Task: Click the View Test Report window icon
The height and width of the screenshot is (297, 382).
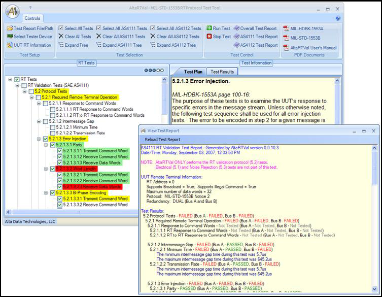Action: (144, 130)
